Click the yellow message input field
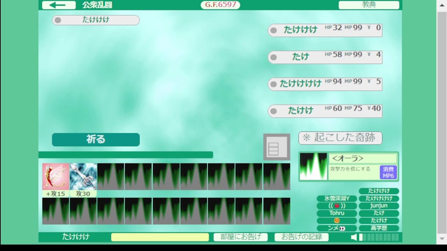The image size is (447, 251). pyautogui.click(x=160, y=237)
